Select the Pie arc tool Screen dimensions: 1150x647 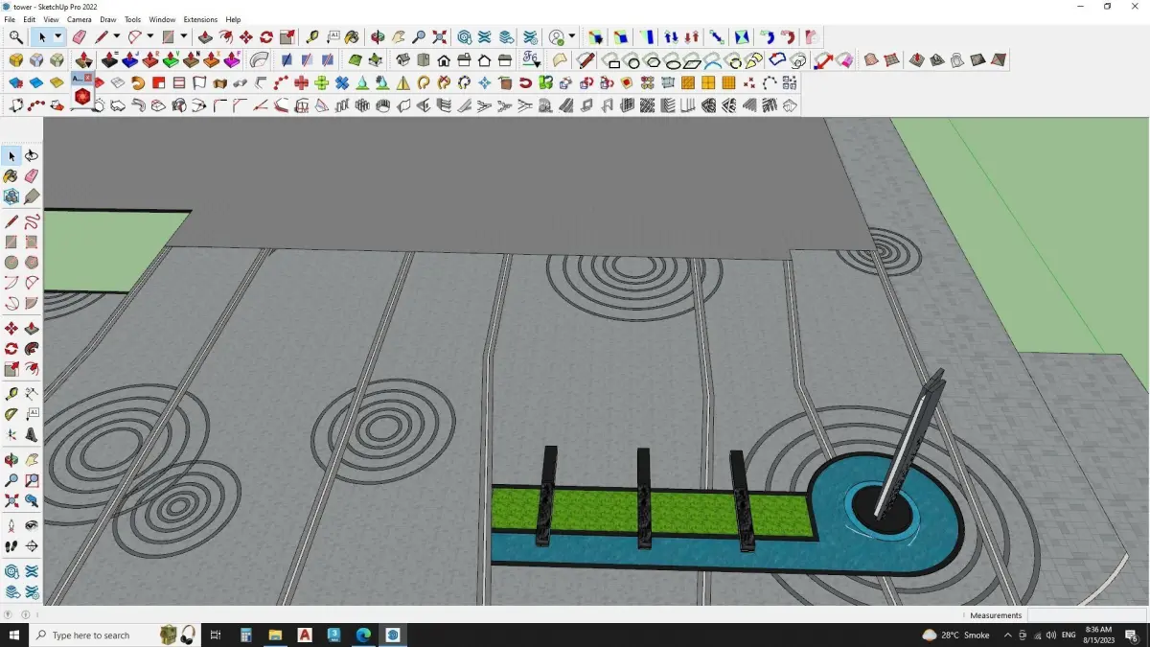(x=32, y=303)
